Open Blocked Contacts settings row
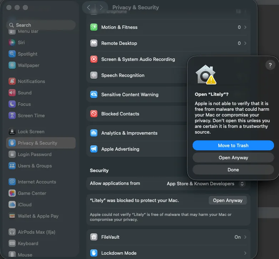 (137, 114)
